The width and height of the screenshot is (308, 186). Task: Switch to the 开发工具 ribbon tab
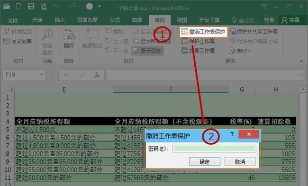(209, 20)
